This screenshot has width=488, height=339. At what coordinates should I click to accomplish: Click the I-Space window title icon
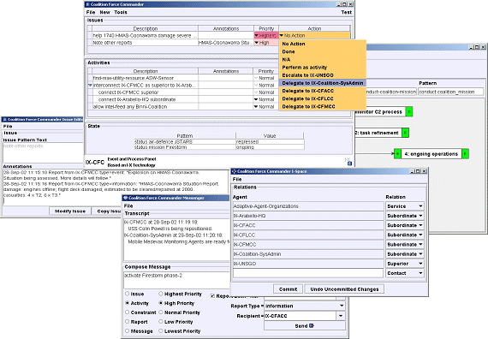coord(235,171)
